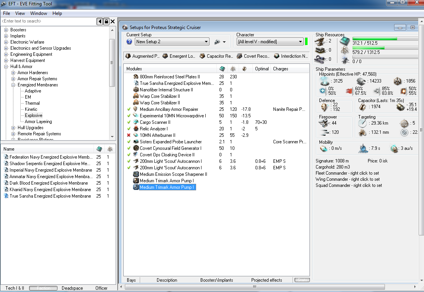Click the Boosters\Implants button
The height and width of the screenshot is (292, 424).
pos(216,280)
